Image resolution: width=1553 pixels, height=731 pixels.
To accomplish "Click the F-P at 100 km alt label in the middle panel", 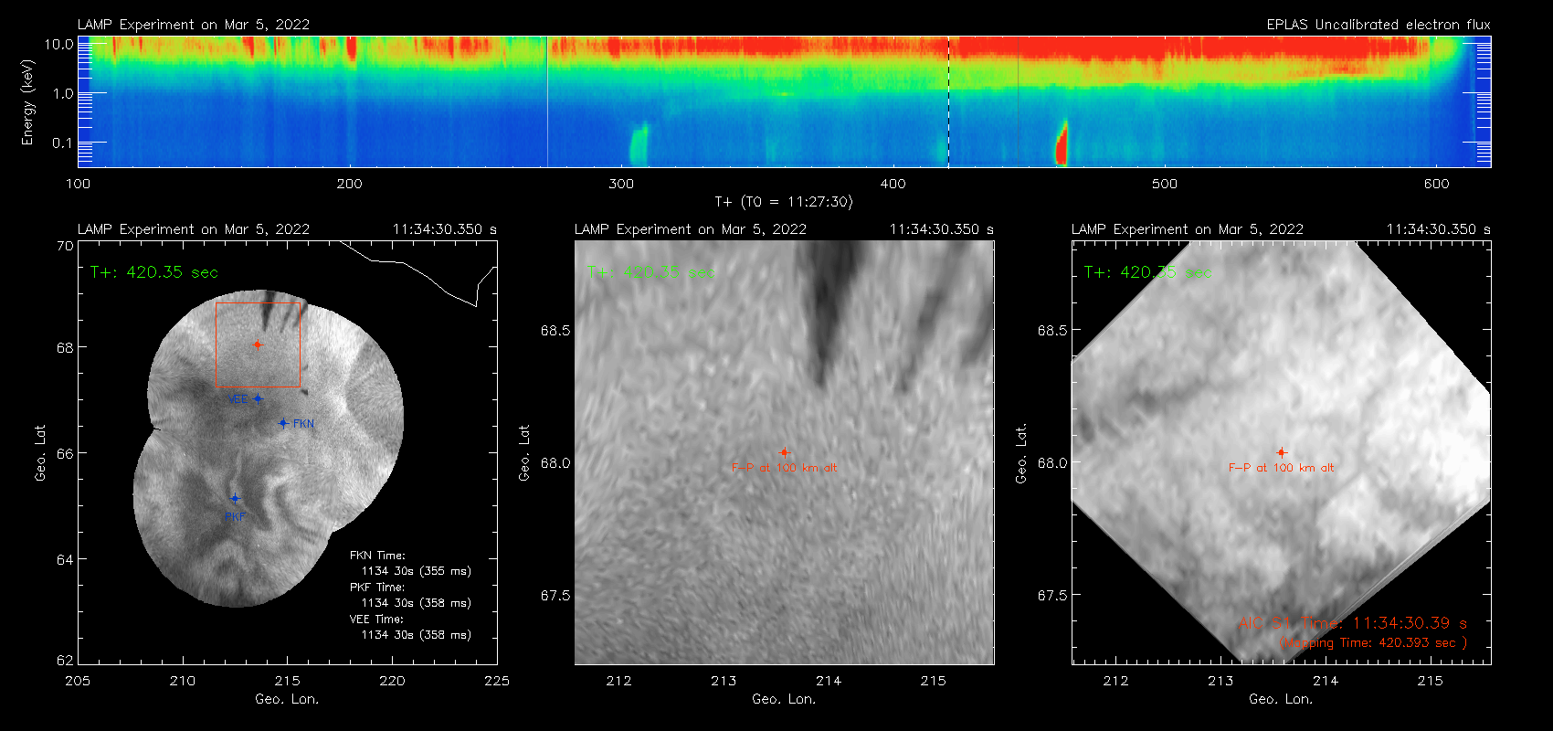I will [x=784, y=468].
